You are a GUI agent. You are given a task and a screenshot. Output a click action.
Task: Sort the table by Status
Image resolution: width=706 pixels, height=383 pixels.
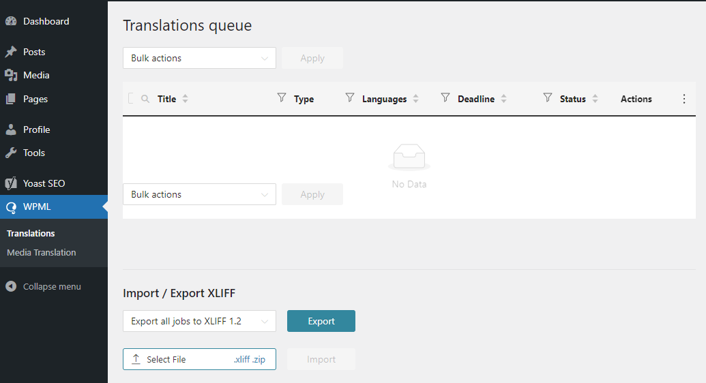pos(595,99)
